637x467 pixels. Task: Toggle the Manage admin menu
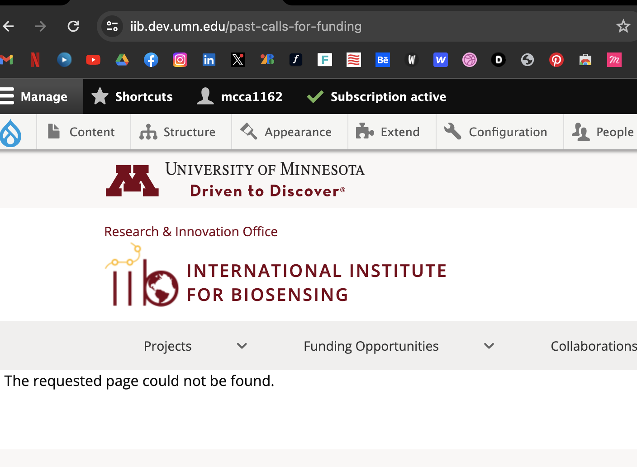click(x=34, y=96)
